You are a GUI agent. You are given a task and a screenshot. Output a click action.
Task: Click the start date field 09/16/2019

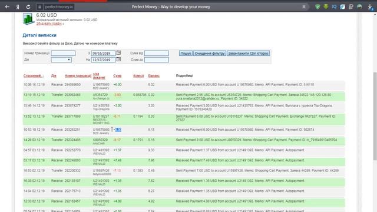(104, 53)
